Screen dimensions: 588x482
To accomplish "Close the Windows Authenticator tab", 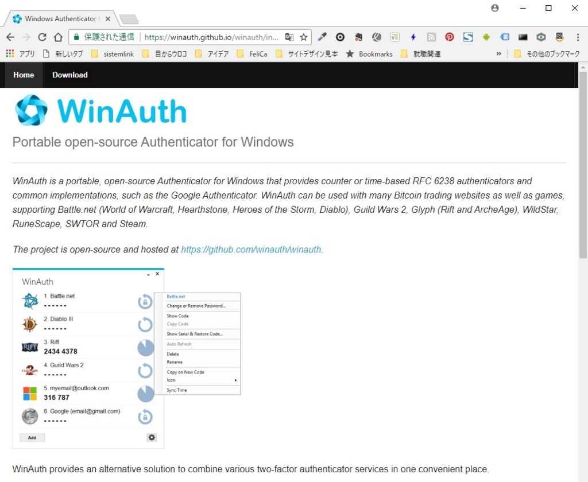I will coord(108,19).
